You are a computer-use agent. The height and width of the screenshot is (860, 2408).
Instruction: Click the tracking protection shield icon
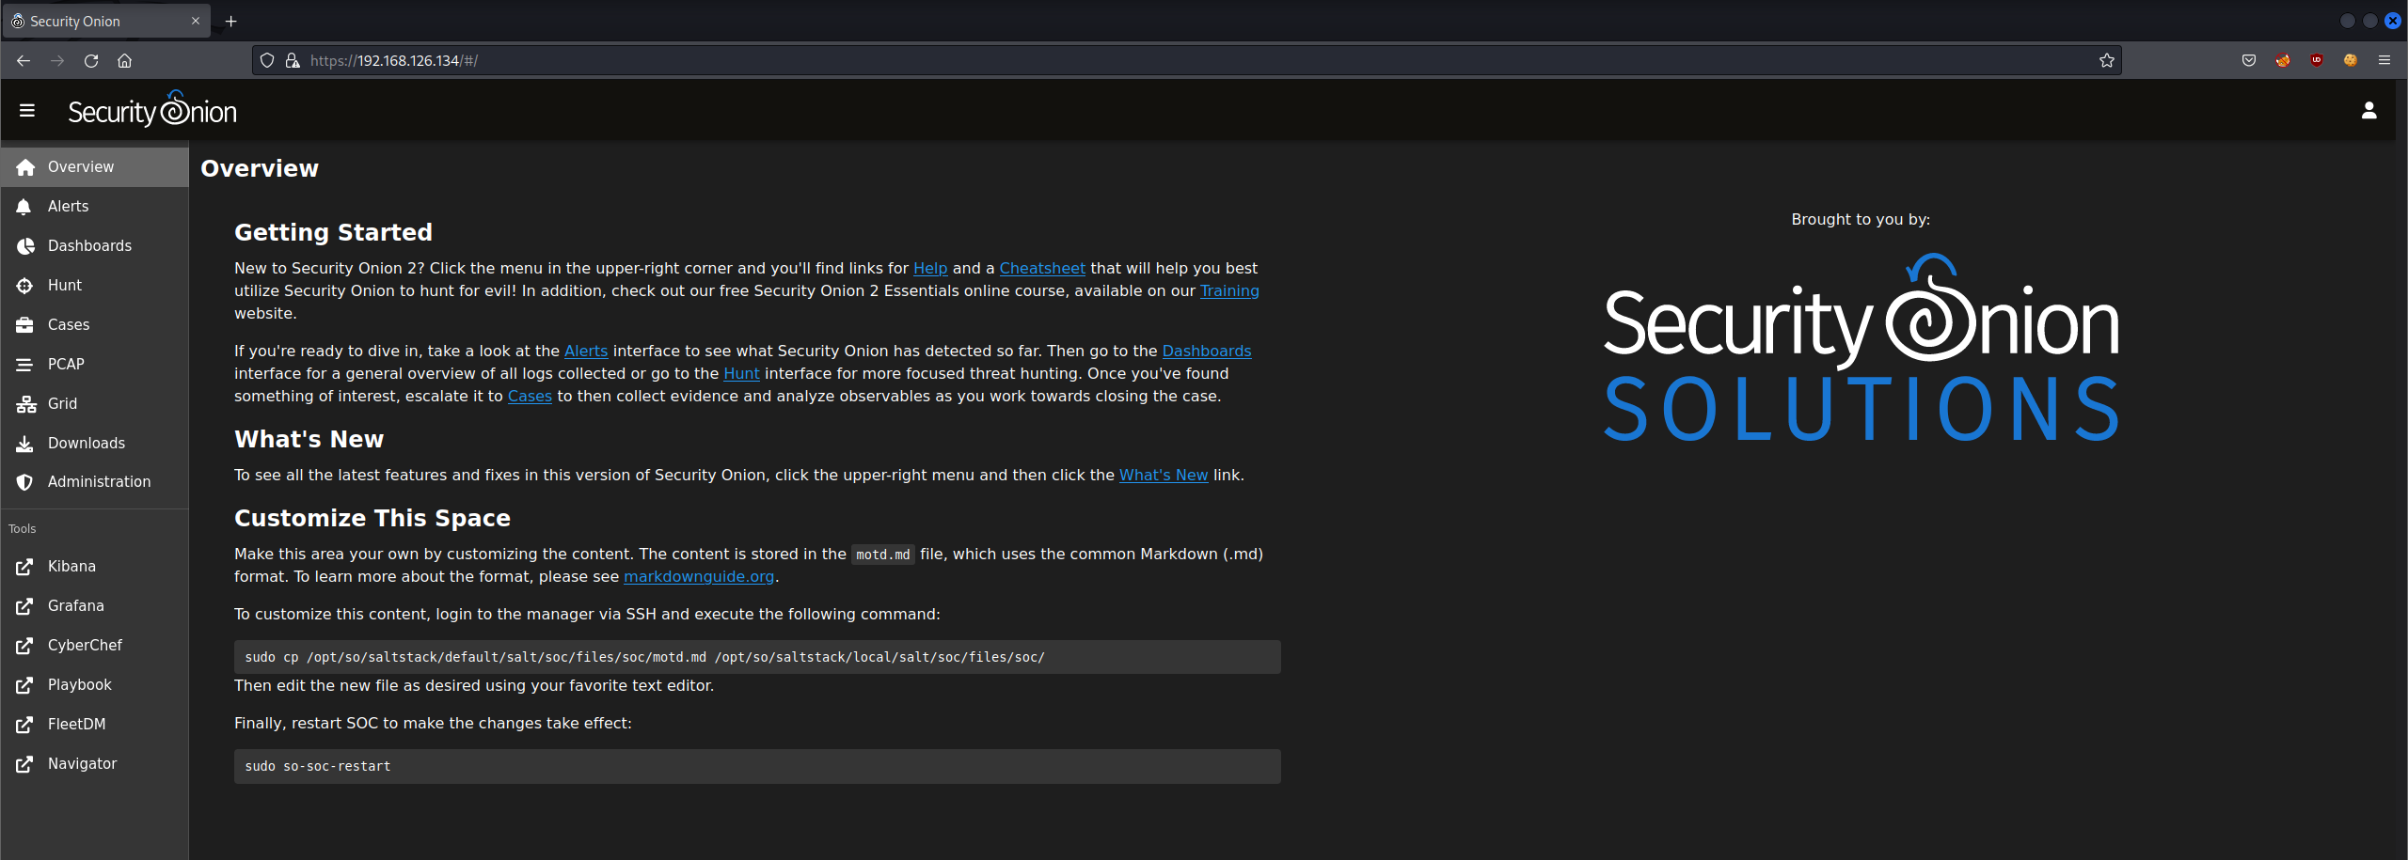267,60
